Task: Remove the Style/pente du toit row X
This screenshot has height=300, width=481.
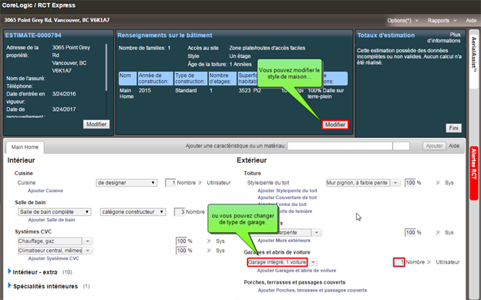Action: (x=438, y=183)
